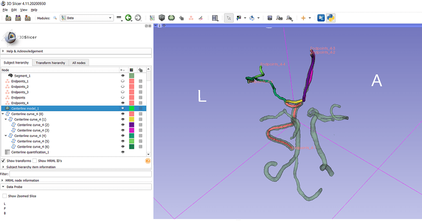
Task: Click the Save scene toolbar icon
Action: pos(28,18)
